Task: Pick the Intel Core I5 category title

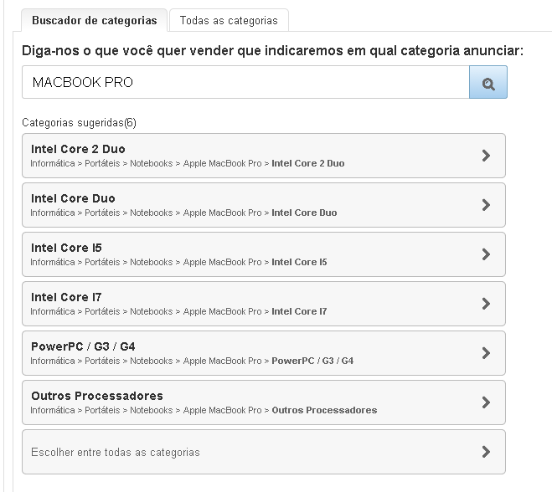Action: pos(66,248)
